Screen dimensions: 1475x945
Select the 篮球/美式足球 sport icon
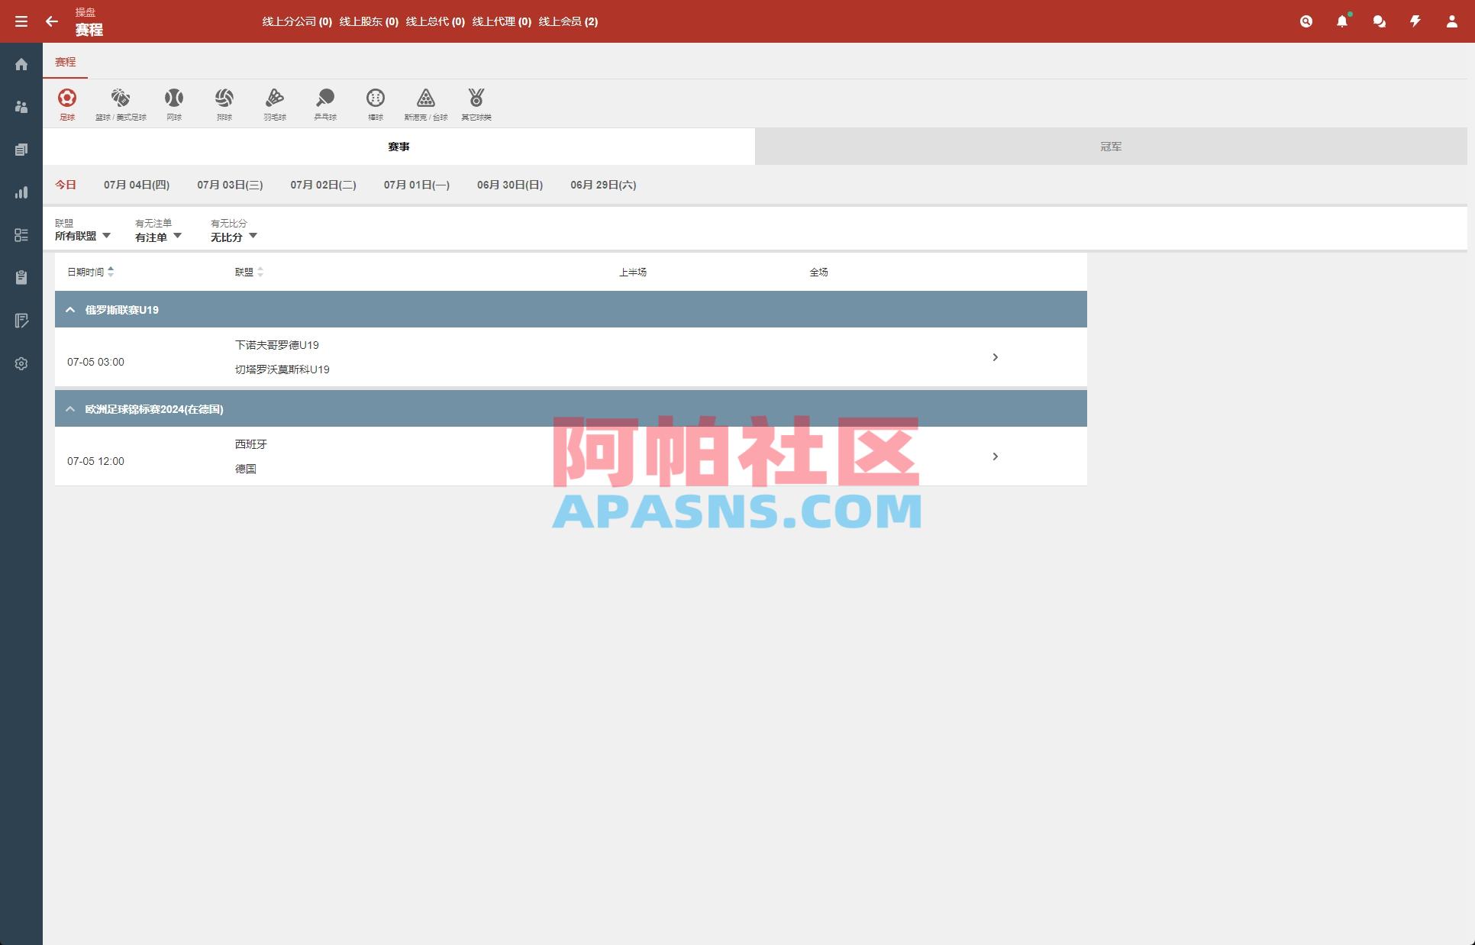click(120, 103)
